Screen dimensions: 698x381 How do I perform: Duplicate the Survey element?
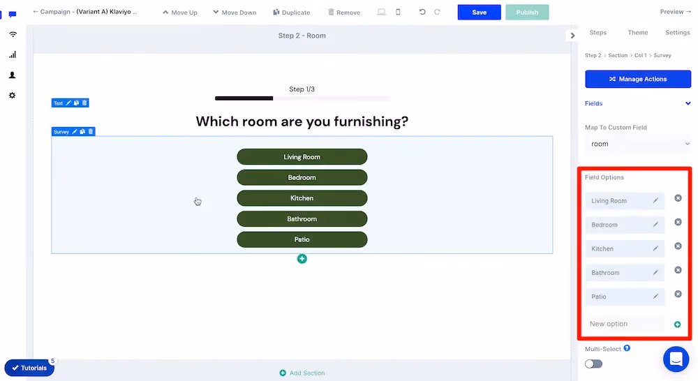(x=82, y=131)
